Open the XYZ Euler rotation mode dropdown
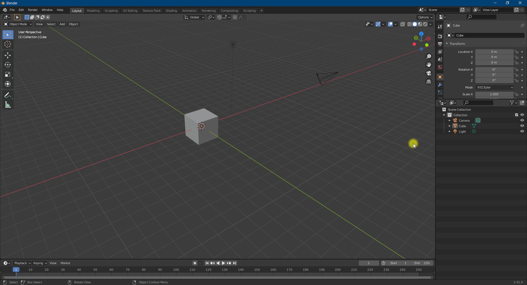The height and width of the screenshot is (285, 527). click(495, 87)
